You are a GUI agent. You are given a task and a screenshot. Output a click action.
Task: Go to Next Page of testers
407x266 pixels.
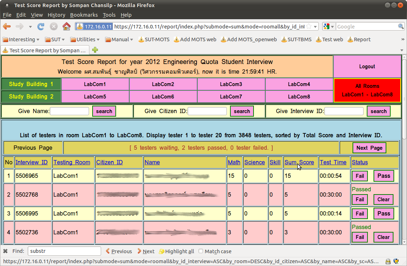[369, 148]
